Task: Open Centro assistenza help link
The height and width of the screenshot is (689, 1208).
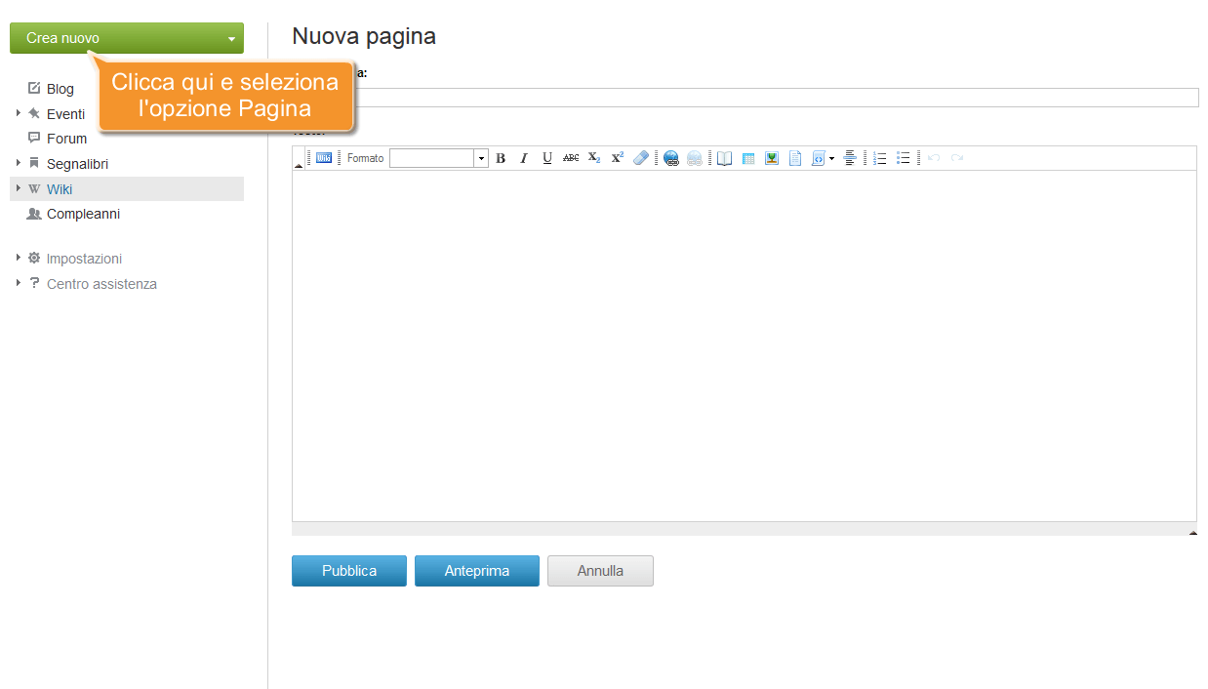Action: coord(101,284)
